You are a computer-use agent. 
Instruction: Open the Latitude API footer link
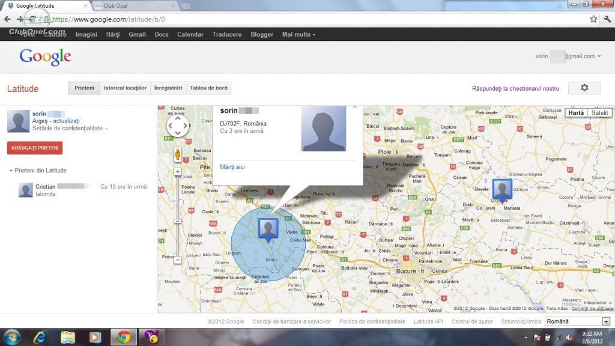[428, 321]
